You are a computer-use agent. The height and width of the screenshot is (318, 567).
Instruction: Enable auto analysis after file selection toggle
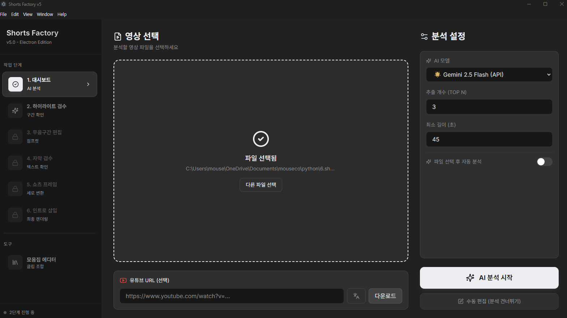pyautogui.click(x=544, y=162)
